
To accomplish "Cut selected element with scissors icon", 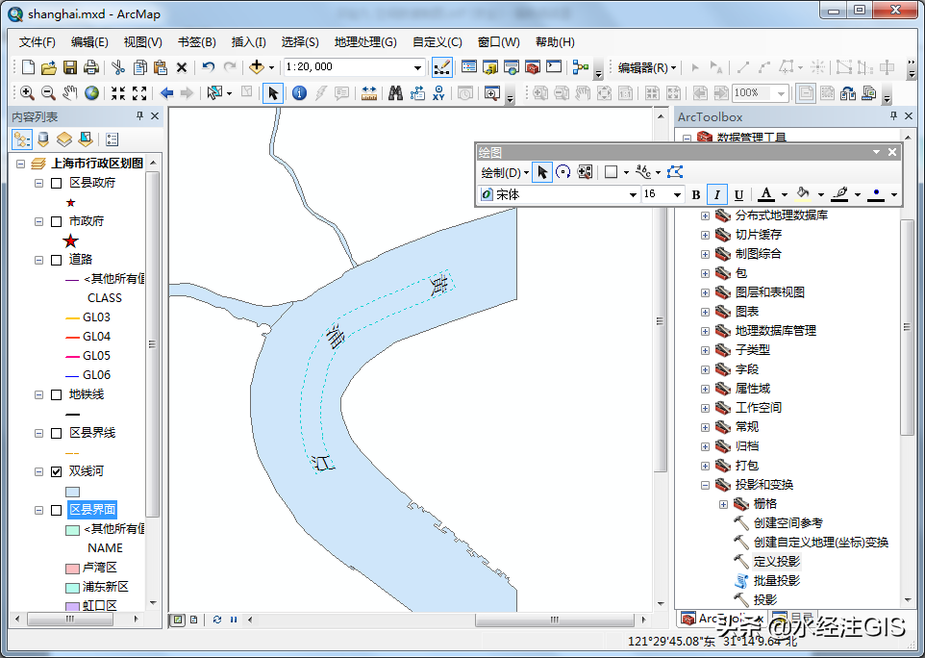I will point(118,67).
